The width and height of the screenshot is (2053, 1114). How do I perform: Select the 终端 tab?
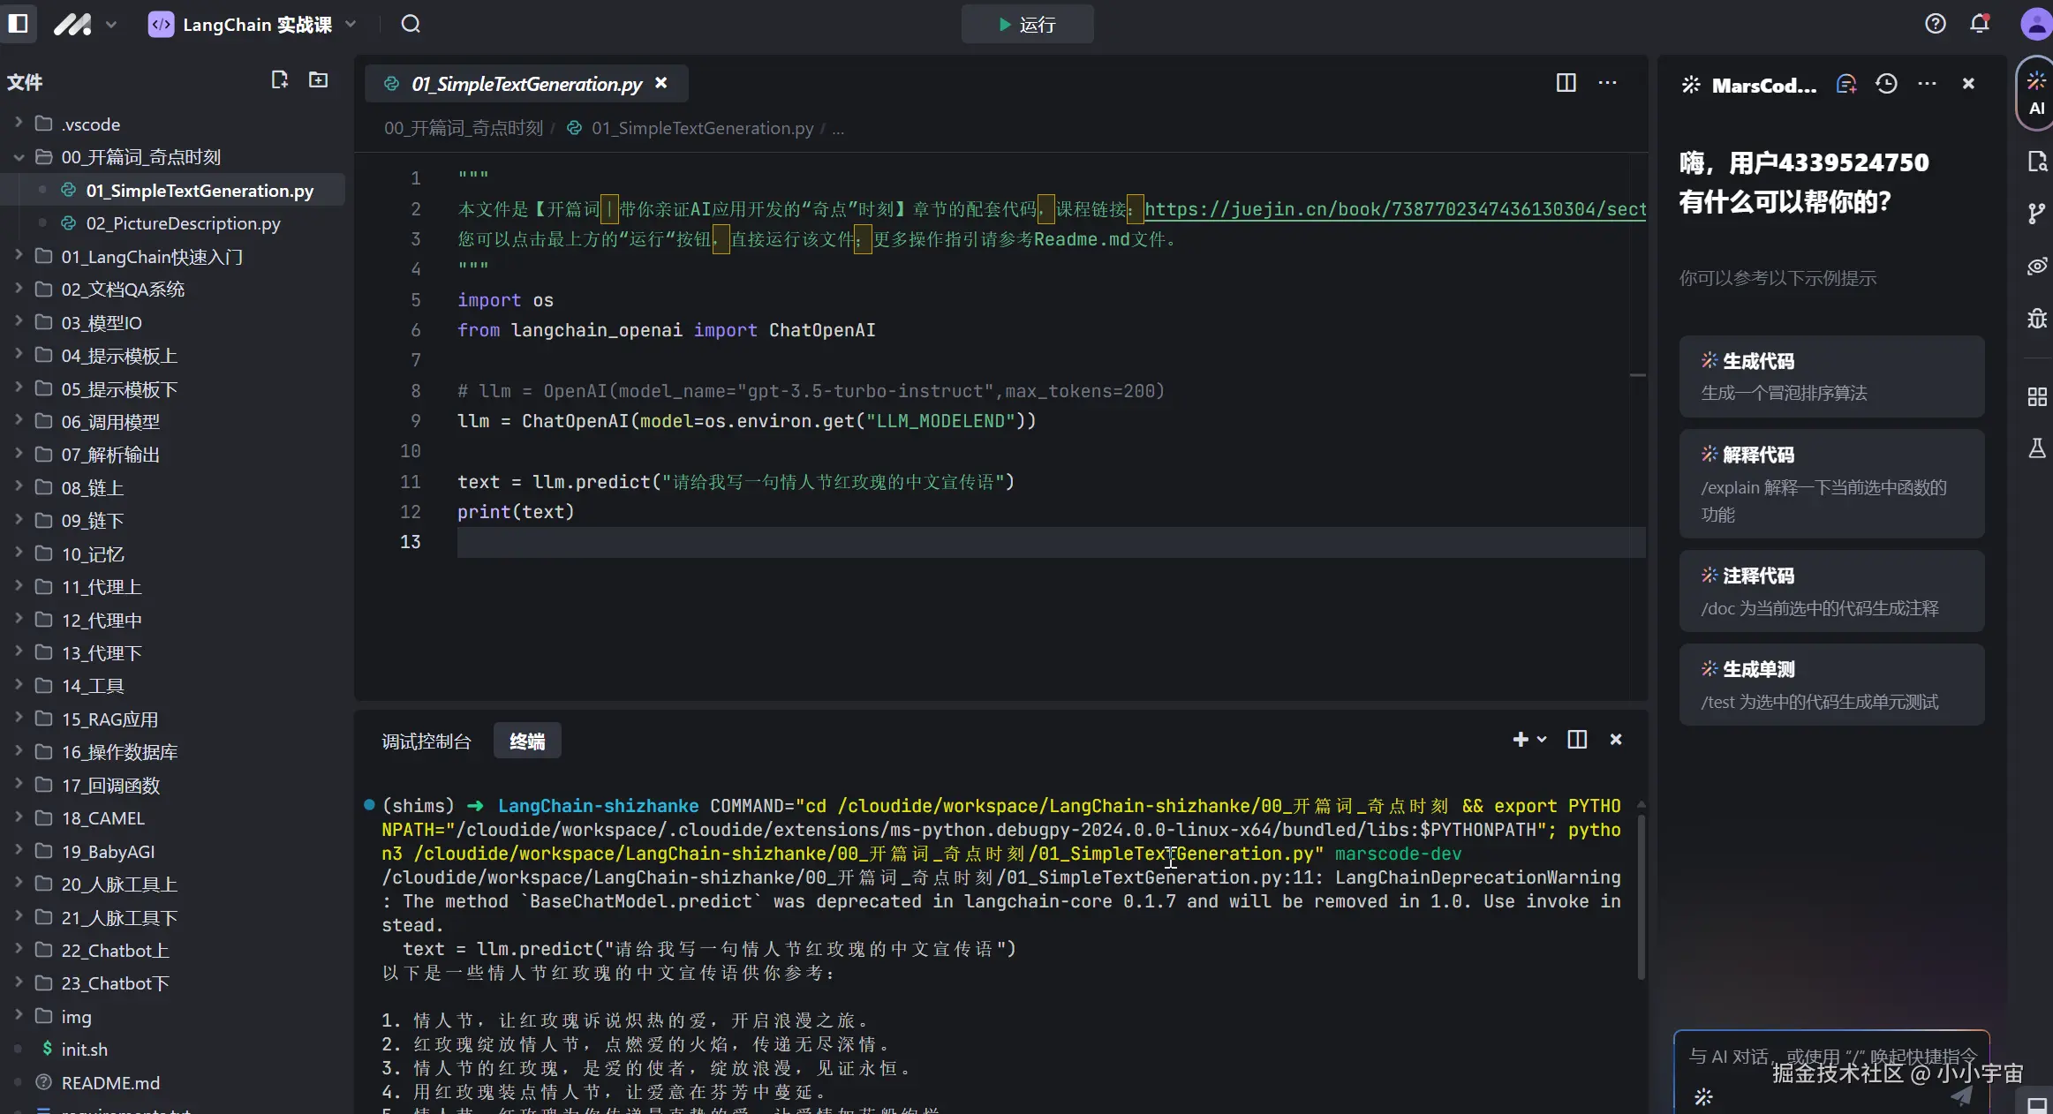pyautogui.click(x=527, y=741)
